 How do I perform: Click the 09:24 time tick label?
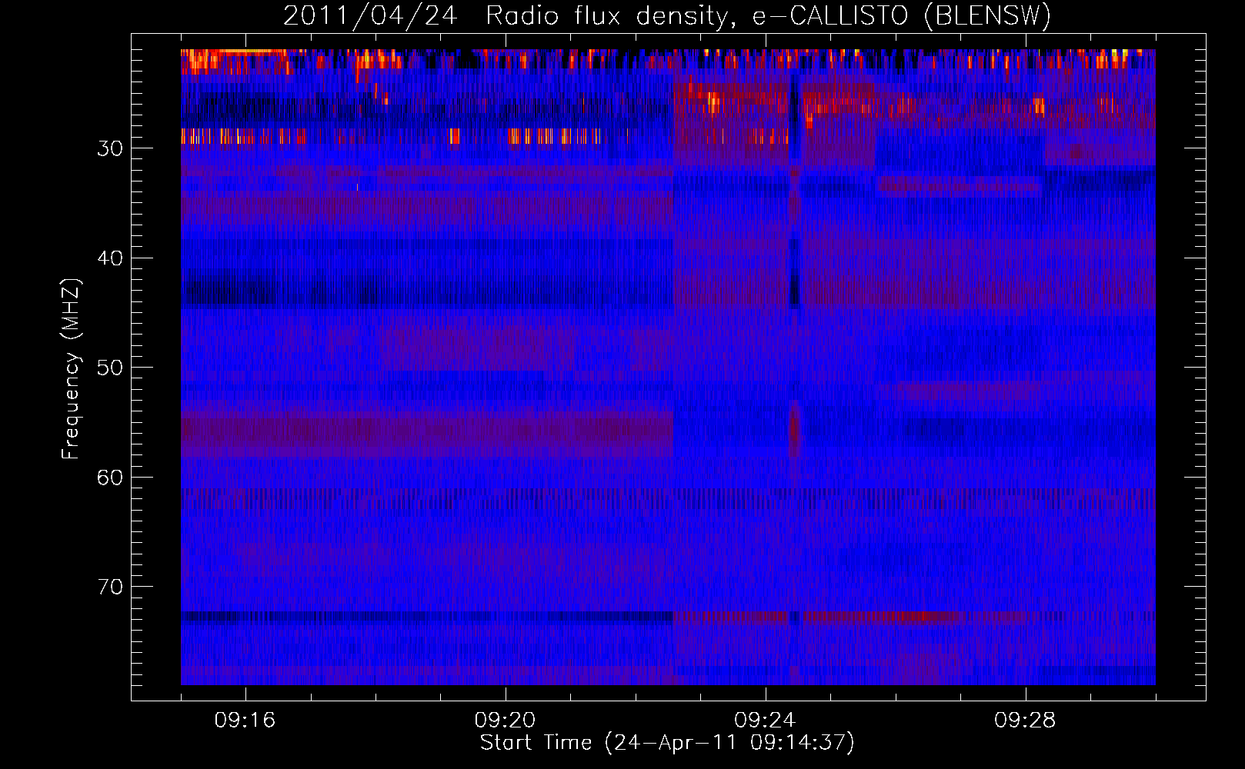coord(765,721)
